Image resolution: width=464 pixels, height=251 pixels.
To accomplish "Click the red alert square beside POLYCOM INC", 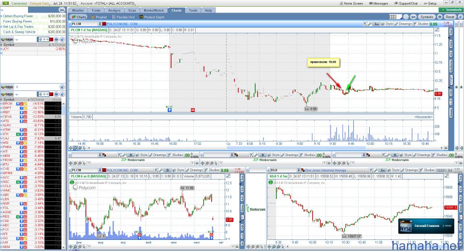I will (x=104, y=24).
